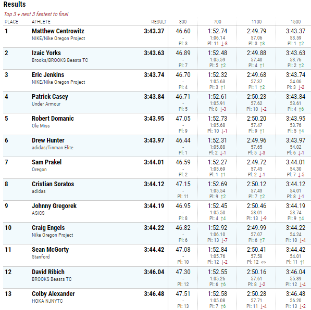Open Robert Domanic's profile link
This screenshot has width=311, height=310.
click(x=53, y=119)
